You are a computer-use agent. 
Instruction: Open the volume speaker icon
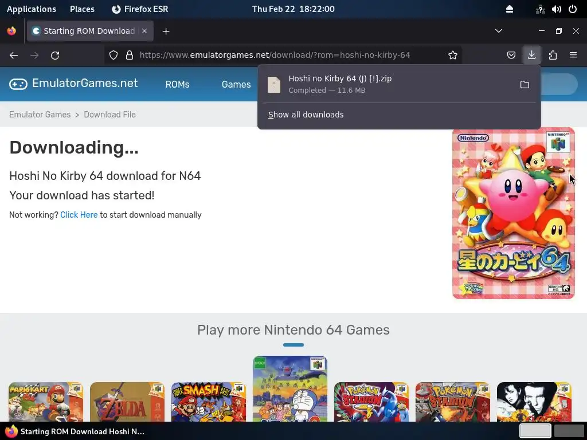[x=556, y=9]
